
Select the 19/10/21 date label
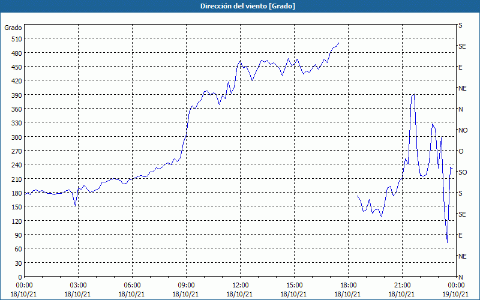(x=456, y=294)
